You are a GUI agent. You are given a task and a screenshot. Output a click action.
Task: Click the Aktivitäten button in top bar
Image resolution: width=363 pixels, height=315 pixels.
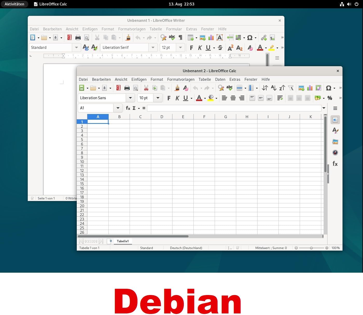tap(14, 4)
